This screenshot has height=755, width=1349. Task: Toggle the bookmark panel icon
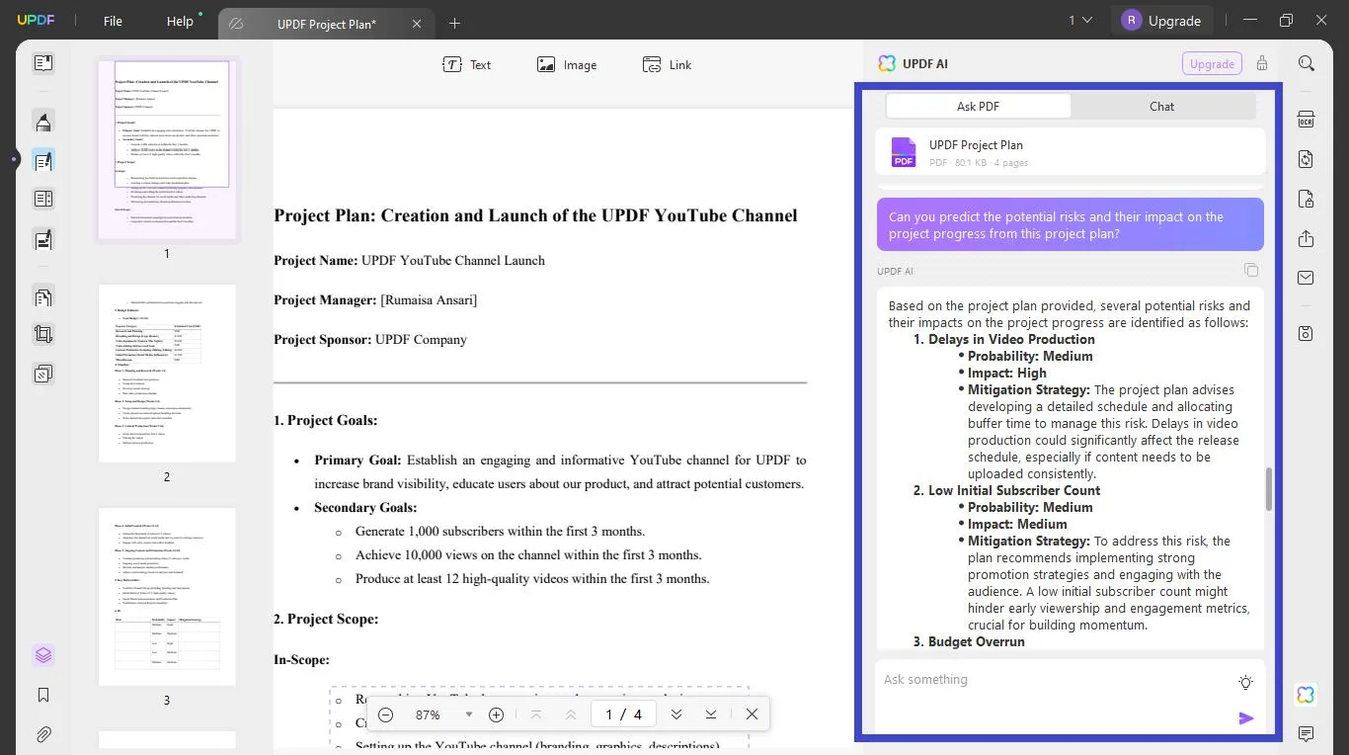tap(43, 695)
